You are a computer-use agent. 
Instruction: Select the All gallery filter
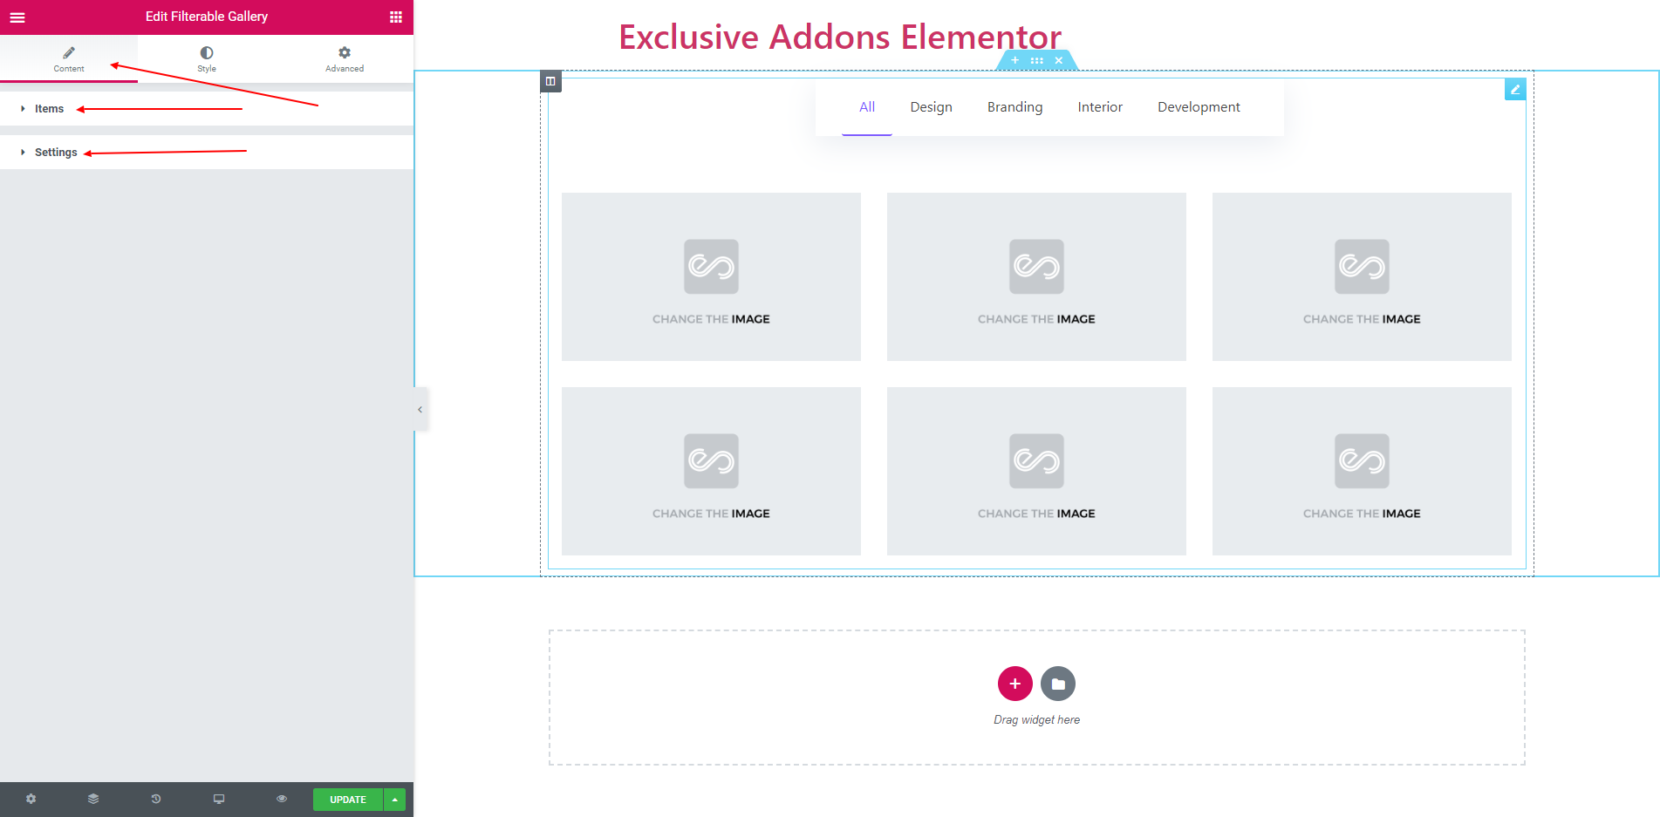(867, 107)
